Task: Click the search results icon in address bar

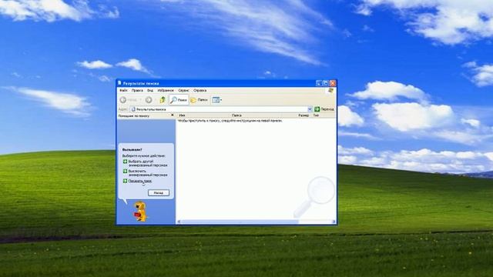Action: pos(133,109)
